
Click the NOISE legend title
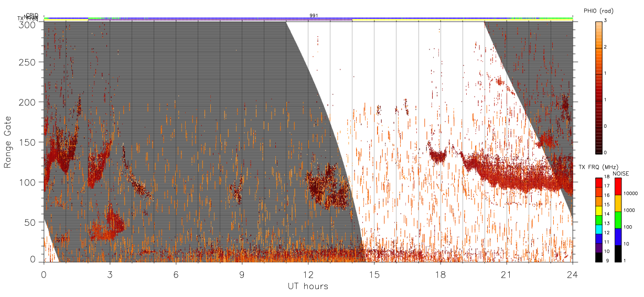click(x=621, y=173)
